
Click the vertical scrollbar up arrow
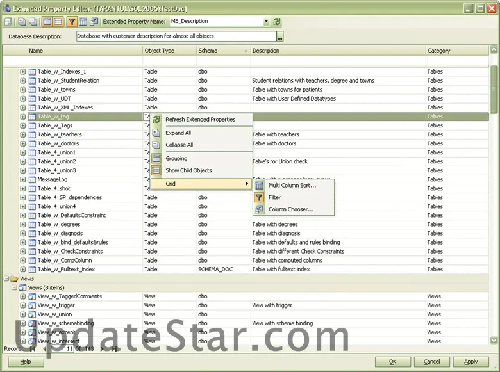click(x=494, y=49)
